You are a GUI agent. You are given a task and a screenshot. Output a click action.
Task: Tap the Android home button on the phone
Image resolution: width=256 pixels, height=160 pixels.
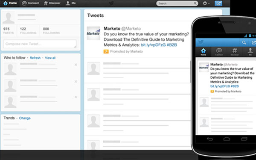pos(227,139)
